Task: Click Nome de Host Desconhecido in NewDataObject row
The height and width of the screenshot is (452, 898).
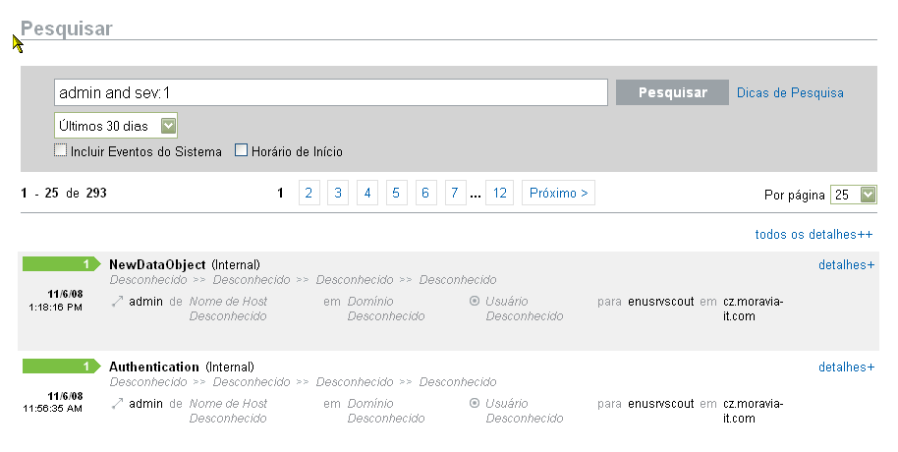Action: [x=228, y=309]
